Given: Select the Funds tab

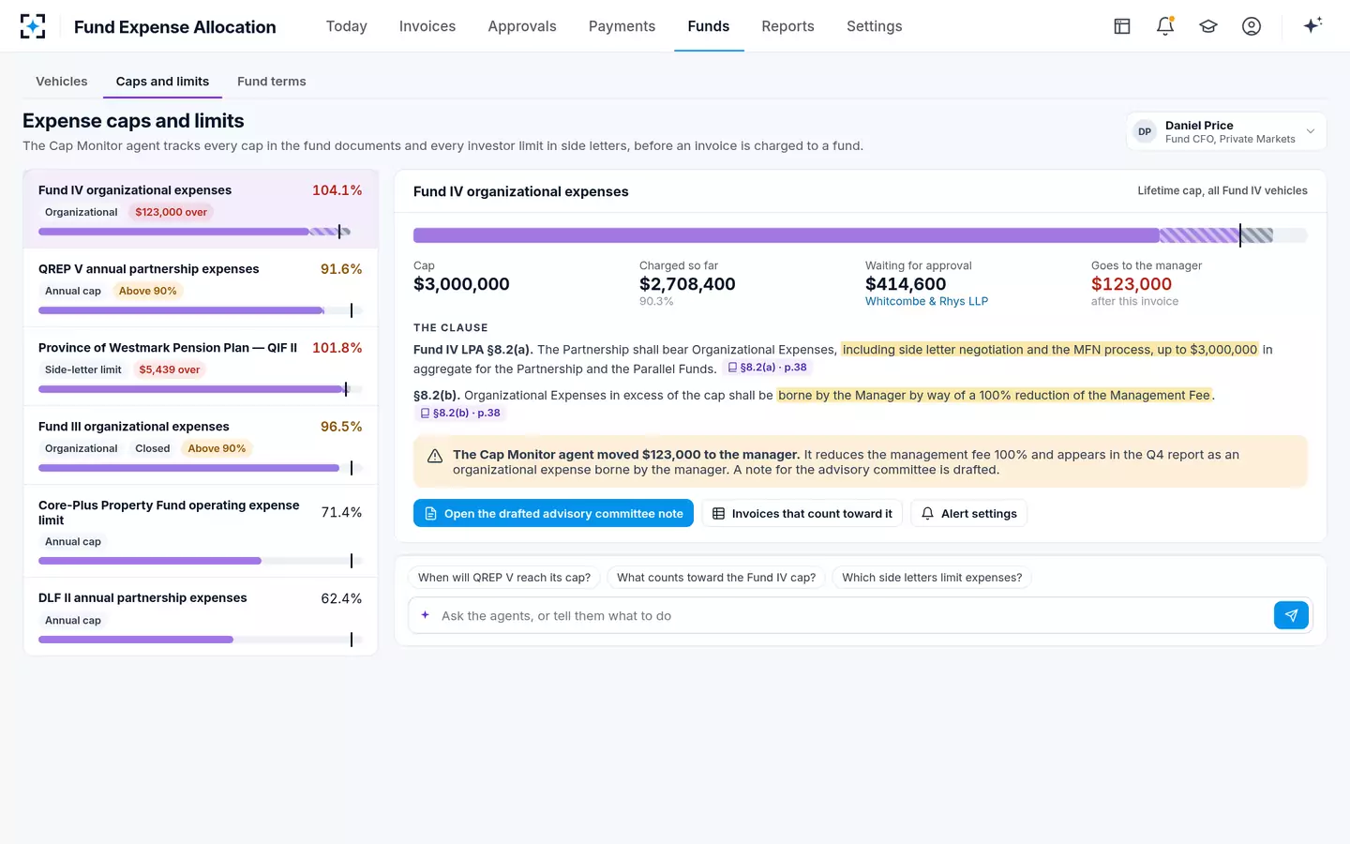Looking at the screenshot, I should (x=709, y=26).
